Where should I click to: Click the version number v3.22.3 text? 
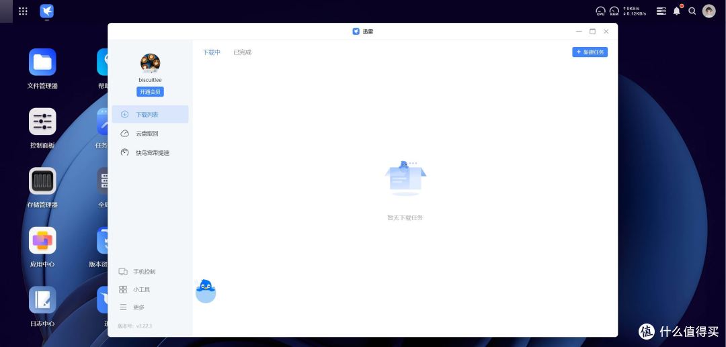(x=134, y=326)
